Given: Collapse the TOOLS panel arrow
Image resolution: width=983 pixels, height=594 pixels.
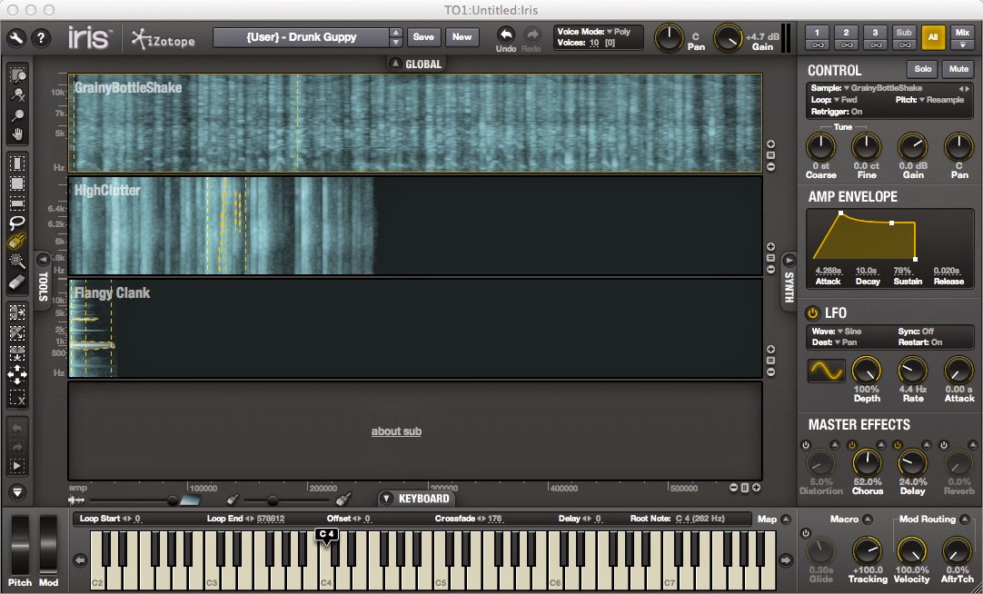Looking at the screenshot, I should 43,259.
